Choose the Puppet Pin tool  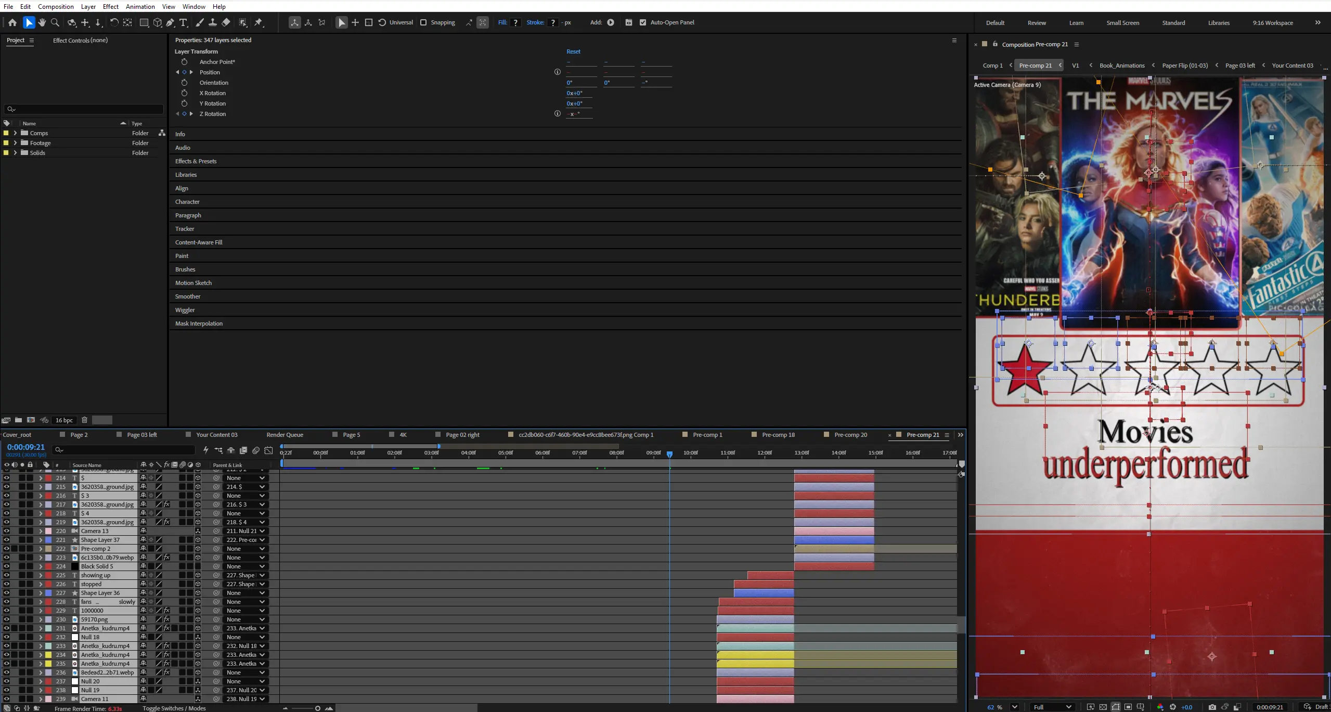coord(259,22)
